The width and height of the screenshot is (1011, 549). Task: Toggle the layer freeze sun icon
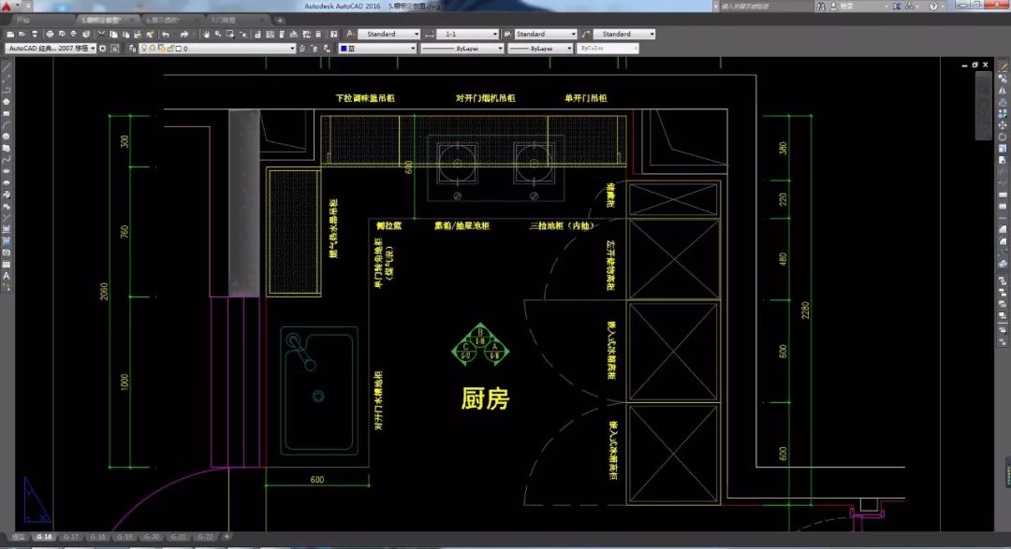click(151, 48)
